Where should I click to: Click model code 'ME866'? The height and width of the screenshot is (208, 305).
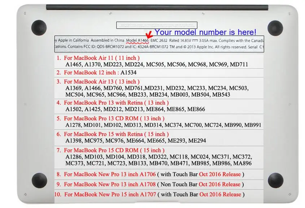click(x=196, y=109)
